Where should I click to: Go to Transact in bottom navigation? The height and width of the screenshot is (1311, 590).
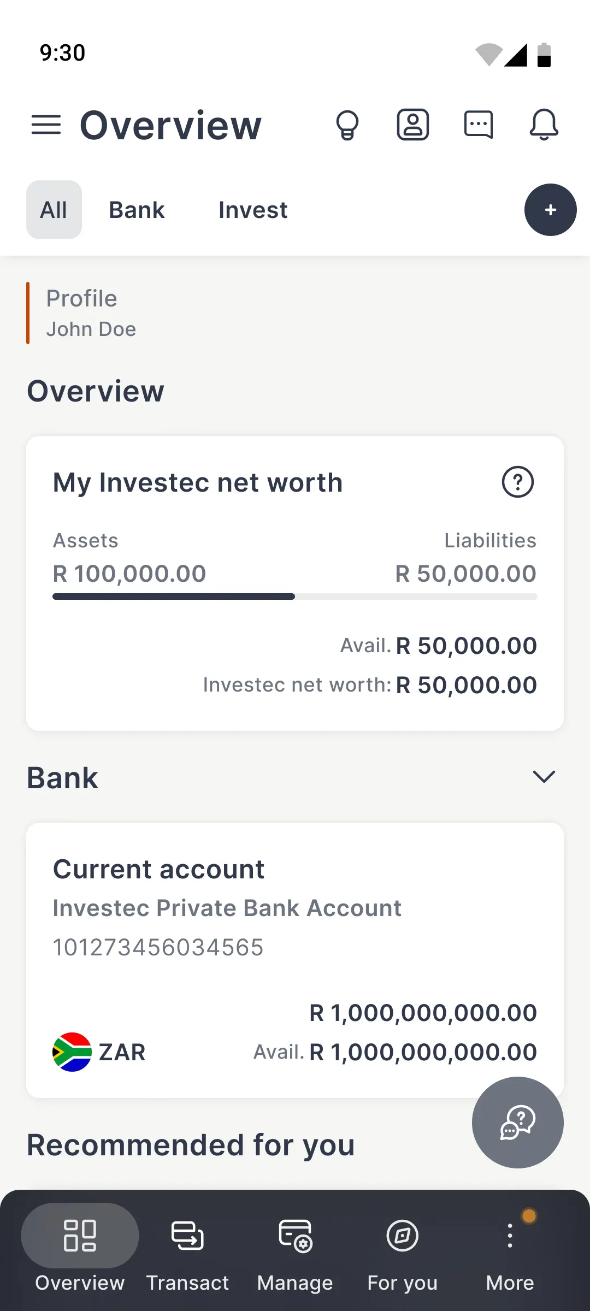187,1248
